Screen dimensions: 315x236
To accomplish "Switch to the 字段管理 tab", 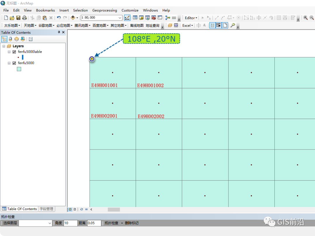I will [46, 209].
